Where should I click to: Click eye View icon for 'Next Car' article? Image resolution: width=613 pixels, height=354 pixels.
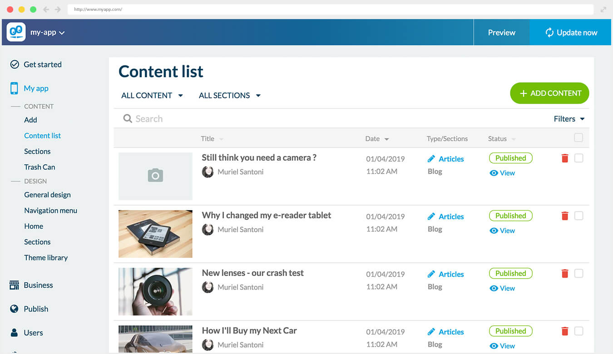pos(494,346)
